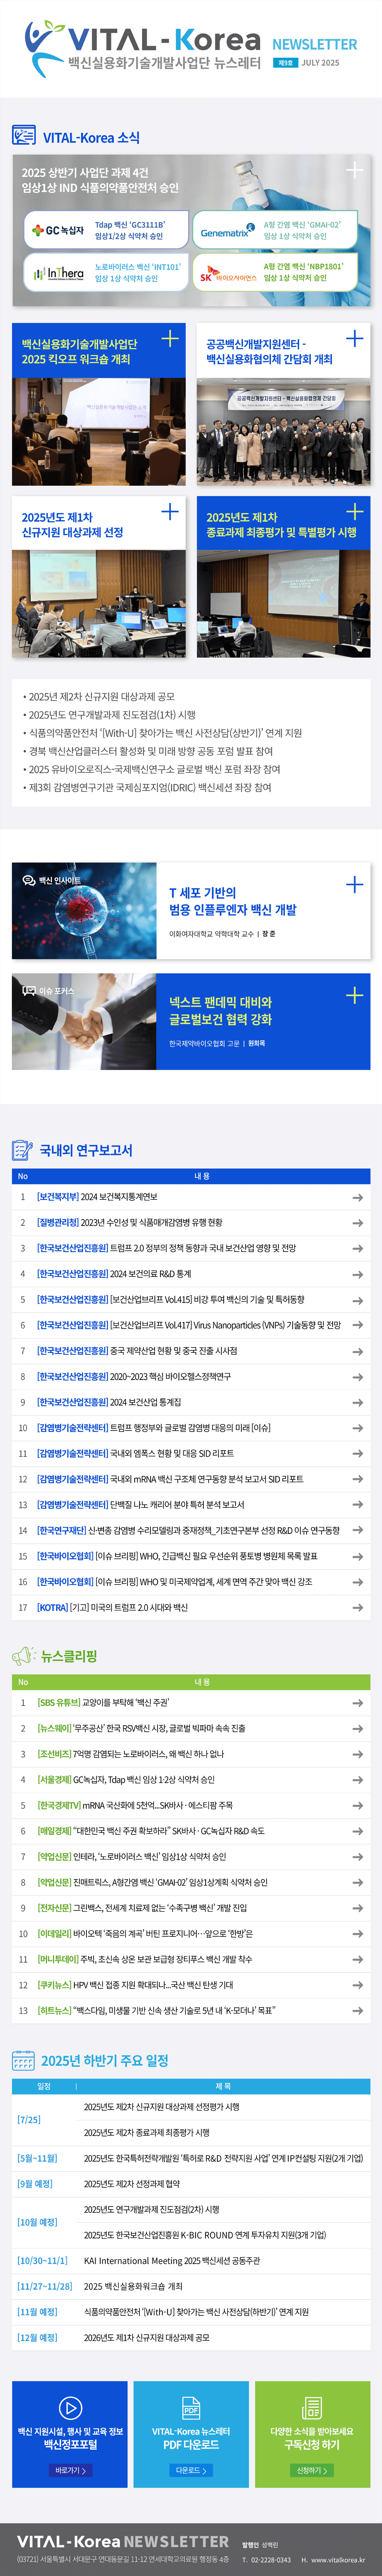The width and height of the screenshot is (382, 2576).
Task: Open arrow for KOTRA 트럼프 2.0 시대와 백신
Action: 357,1608
